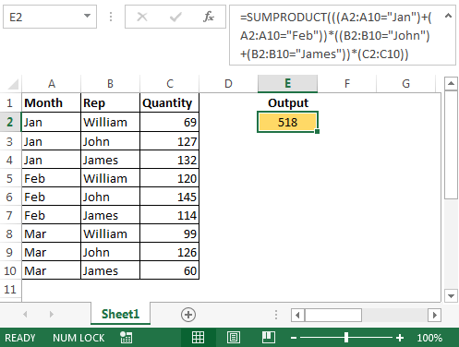
Task: Switch to Page Break Preview
Action: (269, 338)
